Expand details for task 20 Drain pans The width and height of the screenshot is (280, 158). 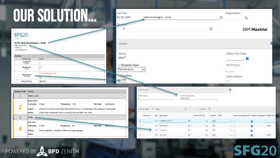[140, 126]
